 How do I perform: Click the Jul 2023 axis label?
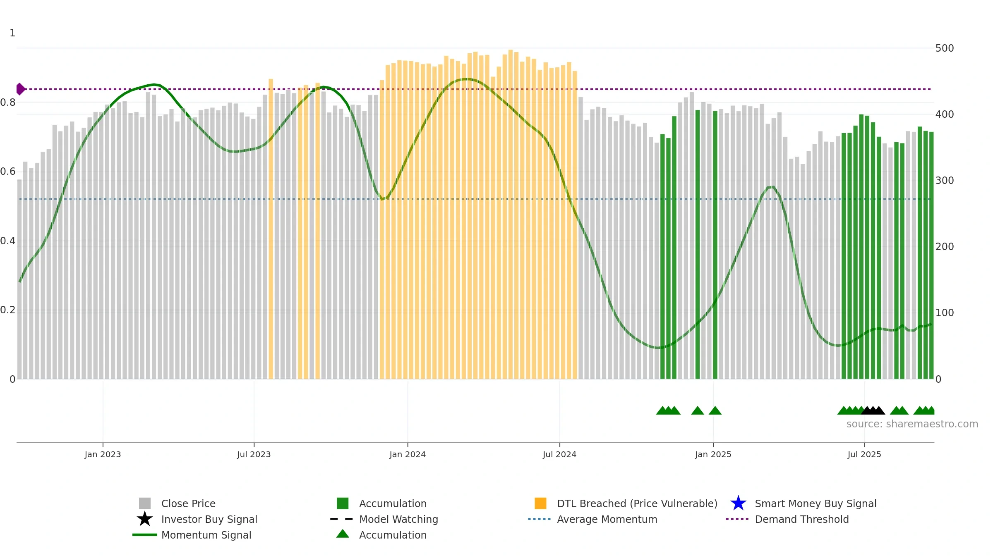click(254, 455)
